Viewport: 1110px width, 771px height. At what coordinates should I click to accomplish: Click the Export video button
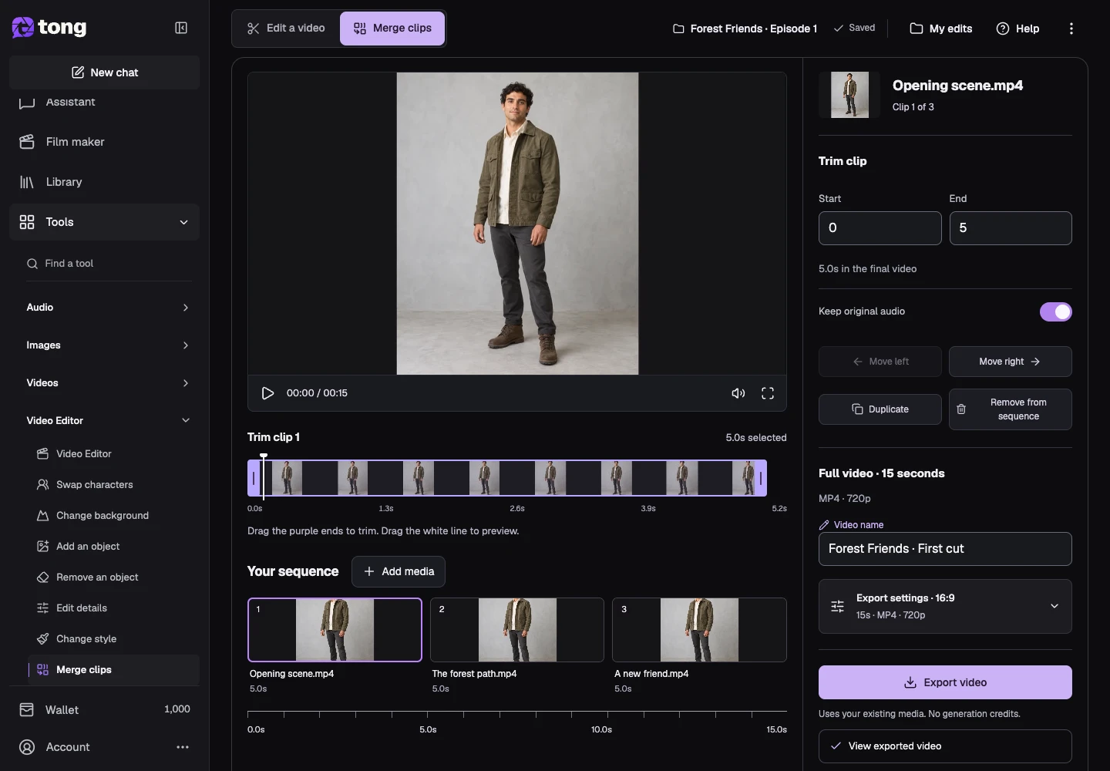point(945,682)
